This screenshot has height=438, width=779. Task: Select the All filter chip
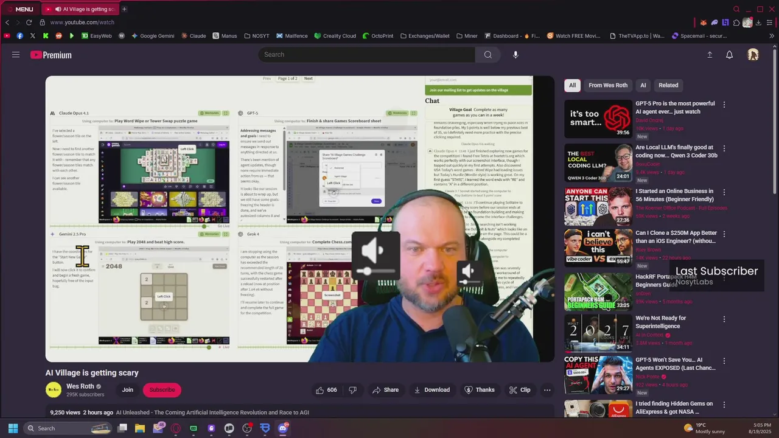(x=572, y=85)
